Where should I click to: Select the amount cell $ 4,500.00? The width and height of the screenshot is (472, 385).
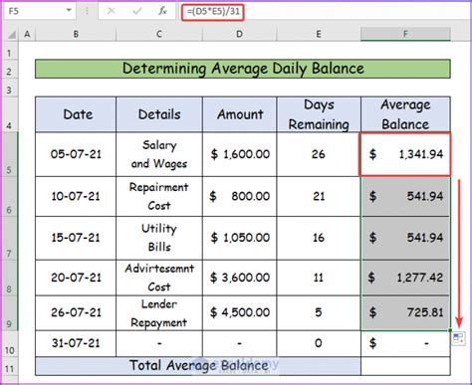click(239, 312)
